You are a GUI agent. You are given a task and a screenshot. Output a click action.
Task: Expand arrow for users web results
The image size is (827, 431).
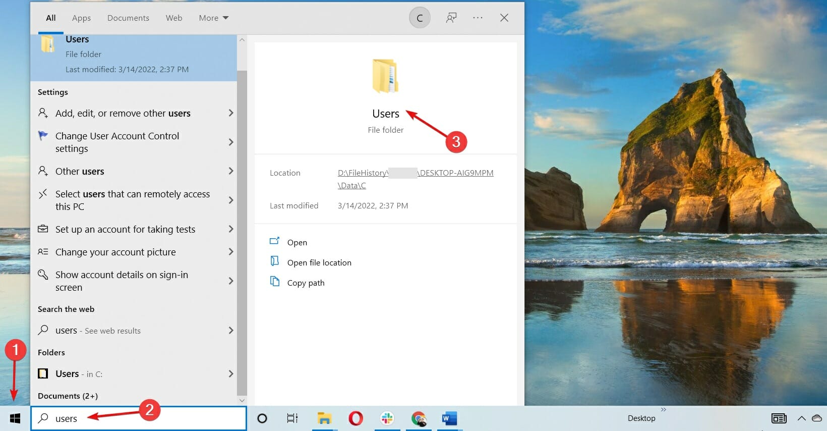[231, 331]
